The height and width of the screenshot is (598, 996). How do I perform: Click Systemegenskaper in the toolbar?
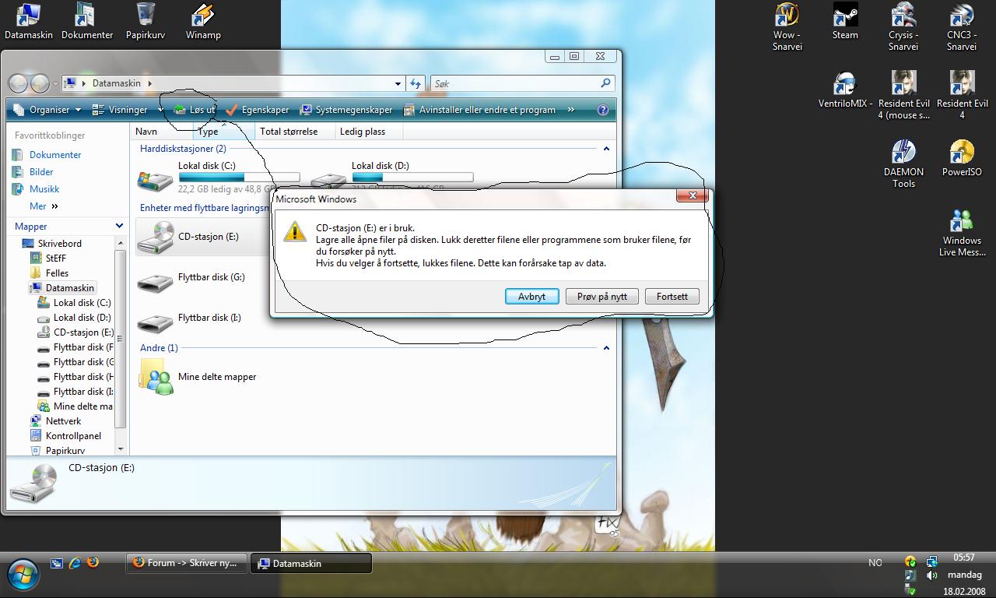tap(346, 110)
